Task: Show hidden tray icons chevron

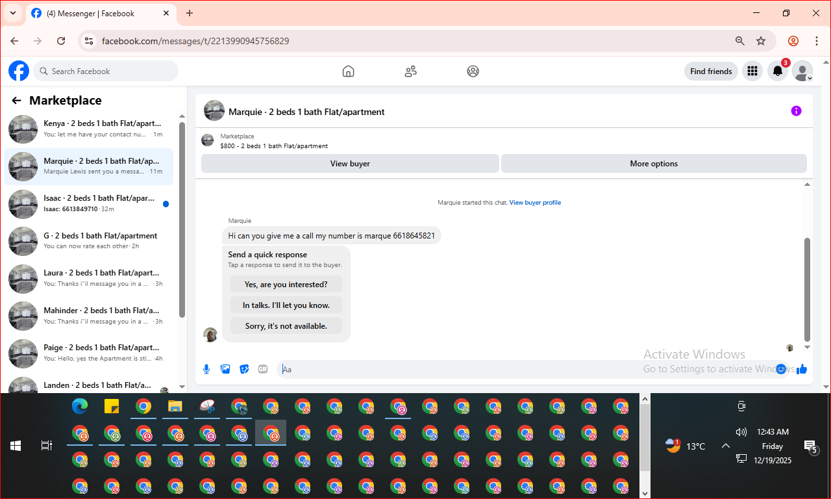Action: (x=726, y=446)
